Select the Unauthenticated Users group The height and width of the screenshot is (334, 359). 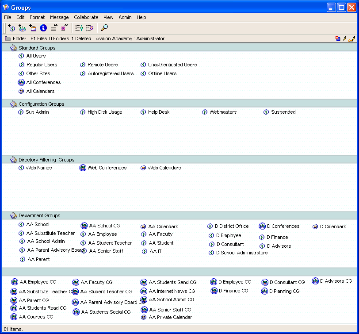point(172,65)
